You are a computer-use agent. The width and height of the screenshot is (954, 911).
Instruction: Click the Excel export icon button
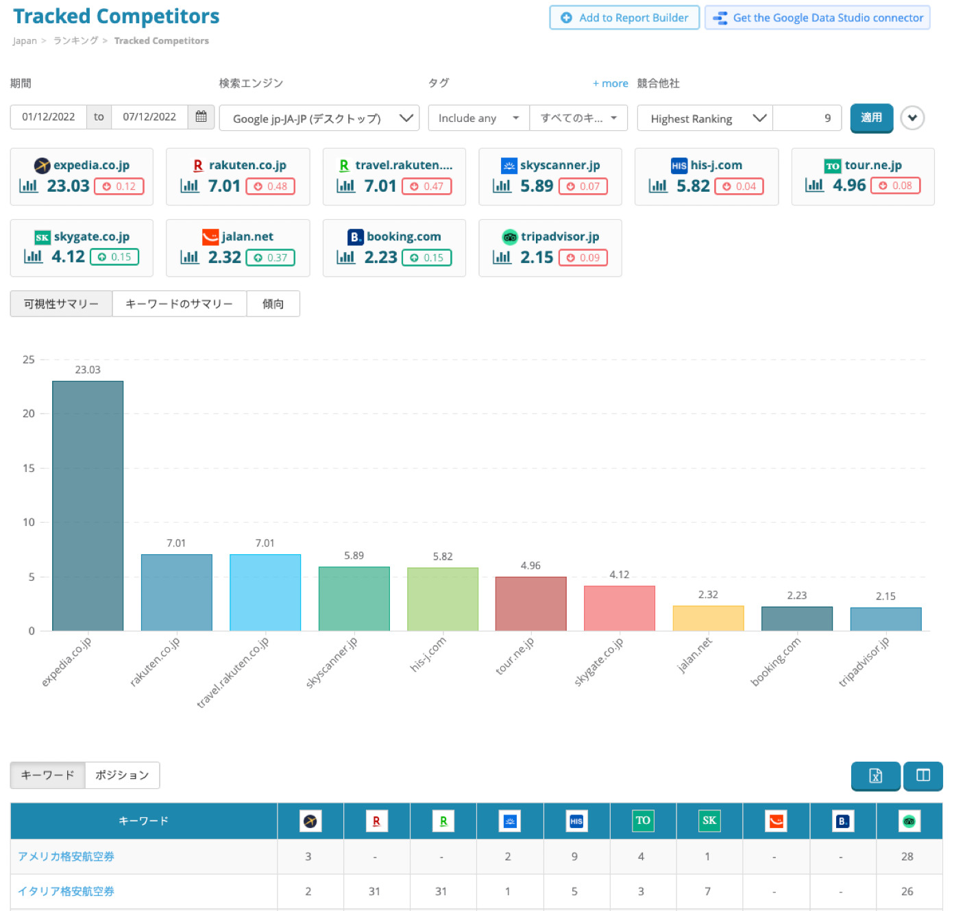click(x=875, y=775)
